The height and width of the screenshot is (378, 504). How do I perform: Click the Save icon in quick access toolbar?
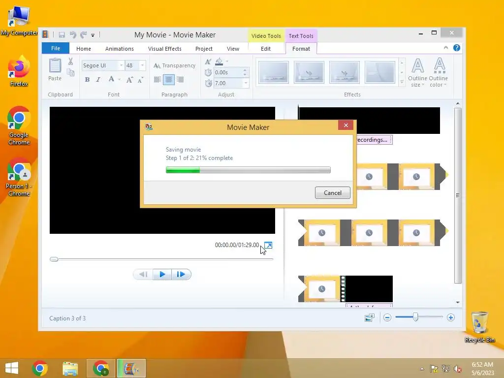(62, 35)
